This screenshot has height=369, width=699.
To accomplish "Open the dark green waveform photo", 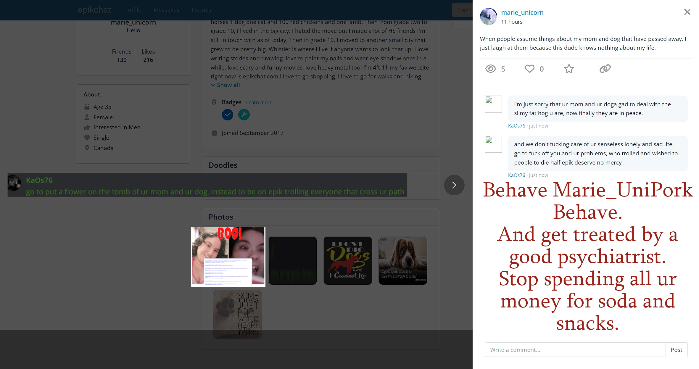I will point(292,260).
